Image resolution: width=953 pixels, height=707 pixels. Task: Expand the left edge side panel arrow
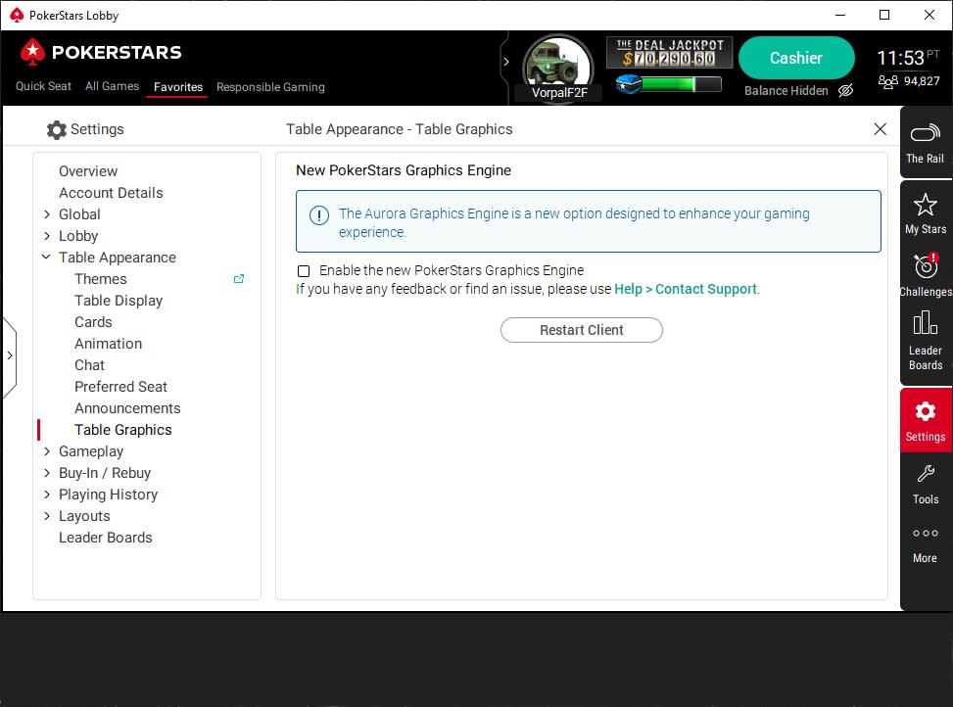(x=9, y=355)
